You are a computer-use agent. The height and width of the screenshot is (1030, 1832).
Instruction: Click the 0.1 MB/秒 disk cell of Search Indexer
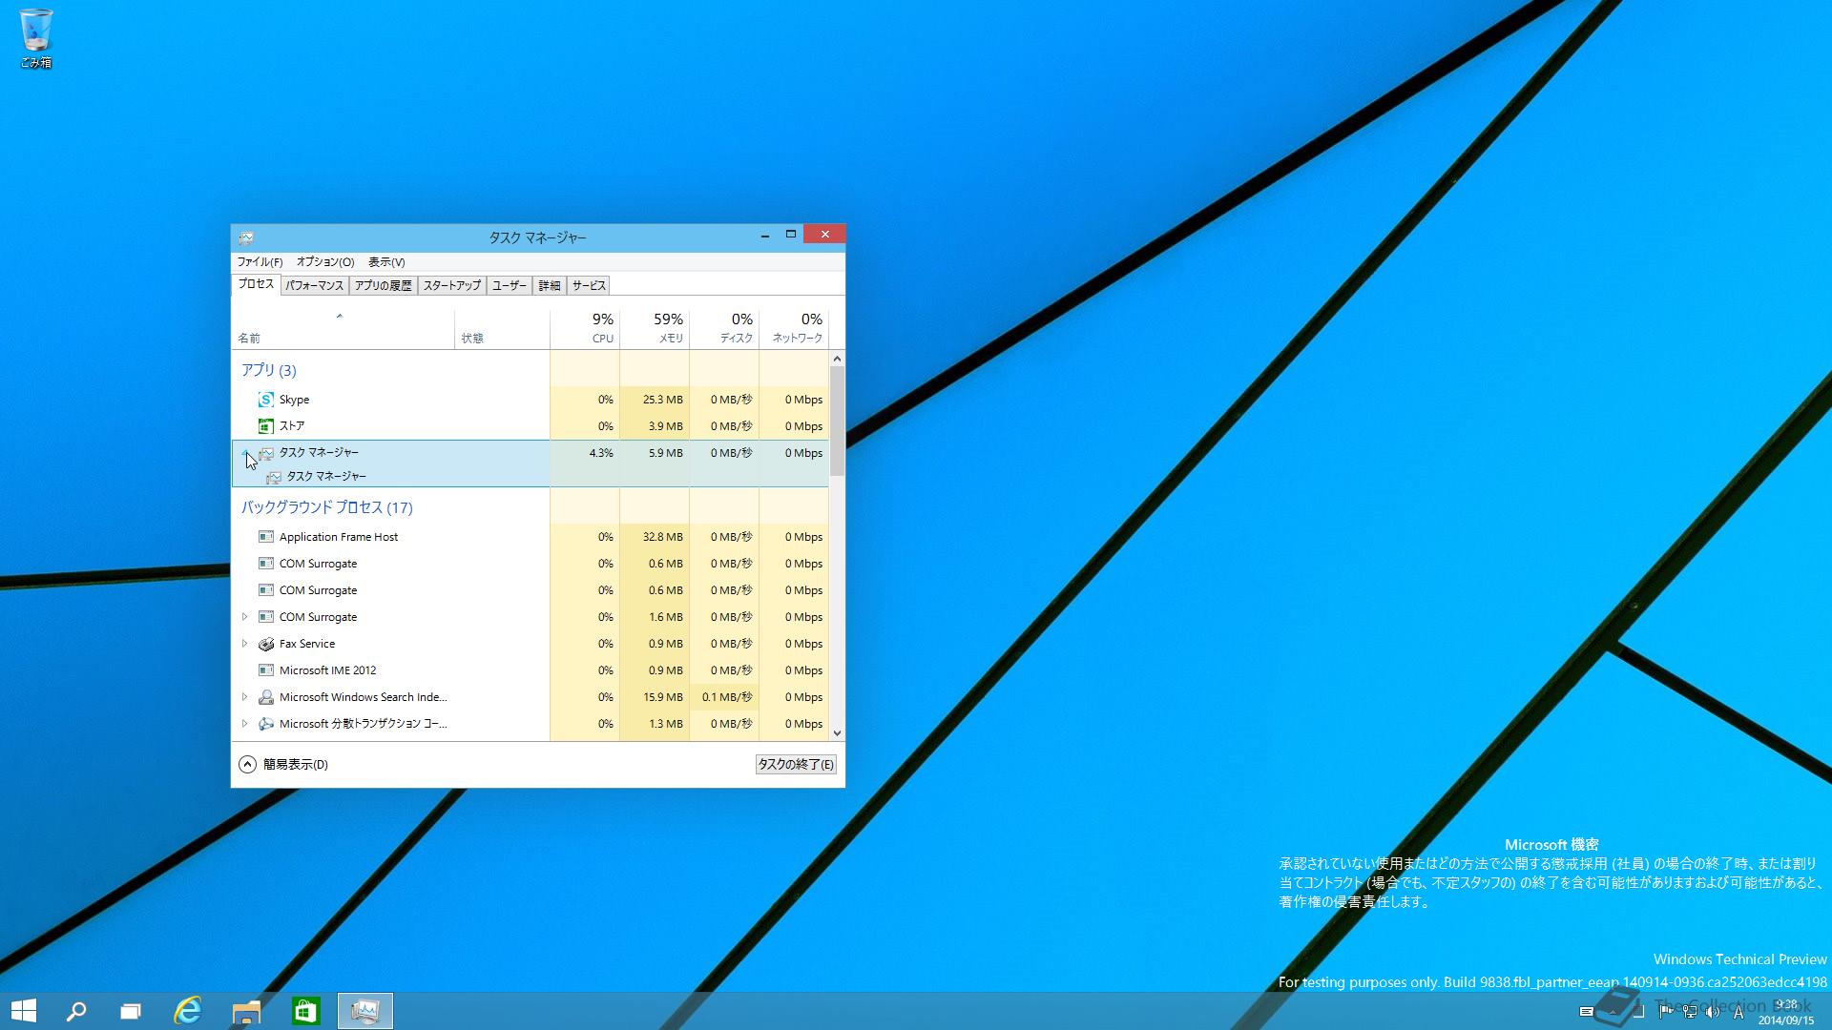pyautogui.click(x=724, y=697)
